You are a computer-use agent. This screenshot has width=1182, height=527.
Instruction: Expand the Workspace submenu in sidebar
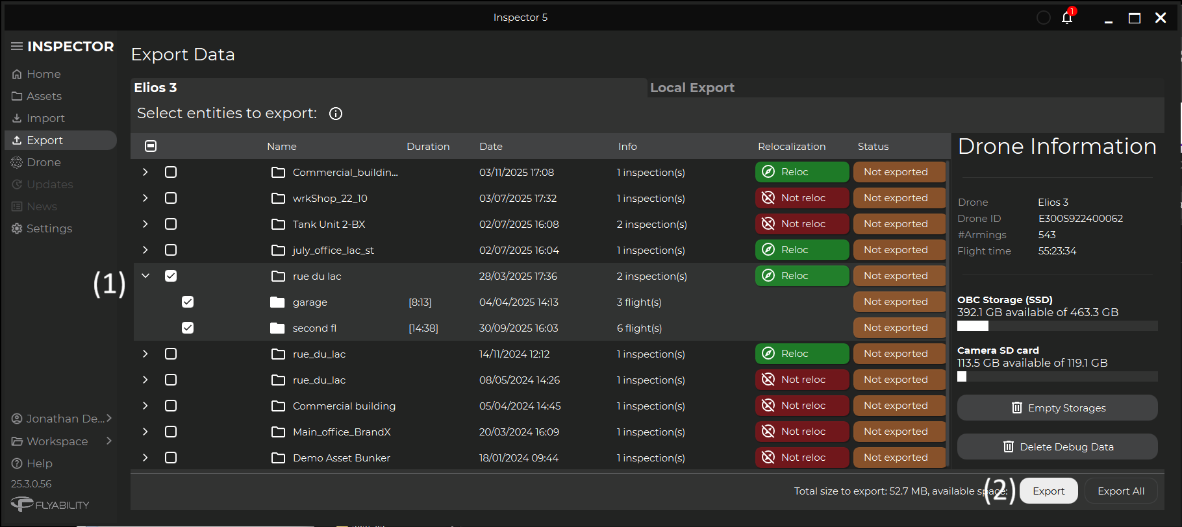(109, 441)
